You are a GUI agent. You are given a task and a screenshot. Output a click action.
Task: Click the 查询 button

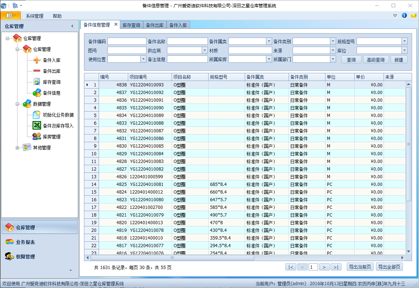click(x=351, y=60)
